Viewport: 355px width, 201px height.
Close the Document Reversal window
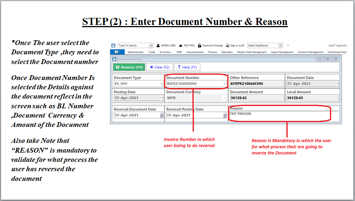tap(336, 59)
